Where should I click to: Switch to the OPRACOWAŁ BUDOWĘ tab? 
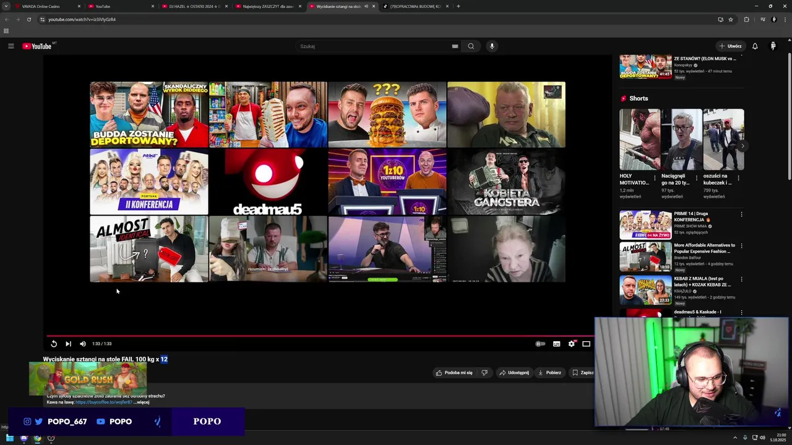[x=415, y=6]
